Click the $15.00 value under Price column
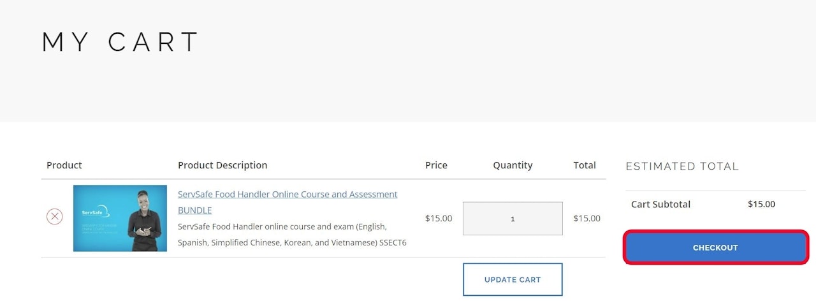This screenshot has width=816, height=301. click(x=439, y=218)
